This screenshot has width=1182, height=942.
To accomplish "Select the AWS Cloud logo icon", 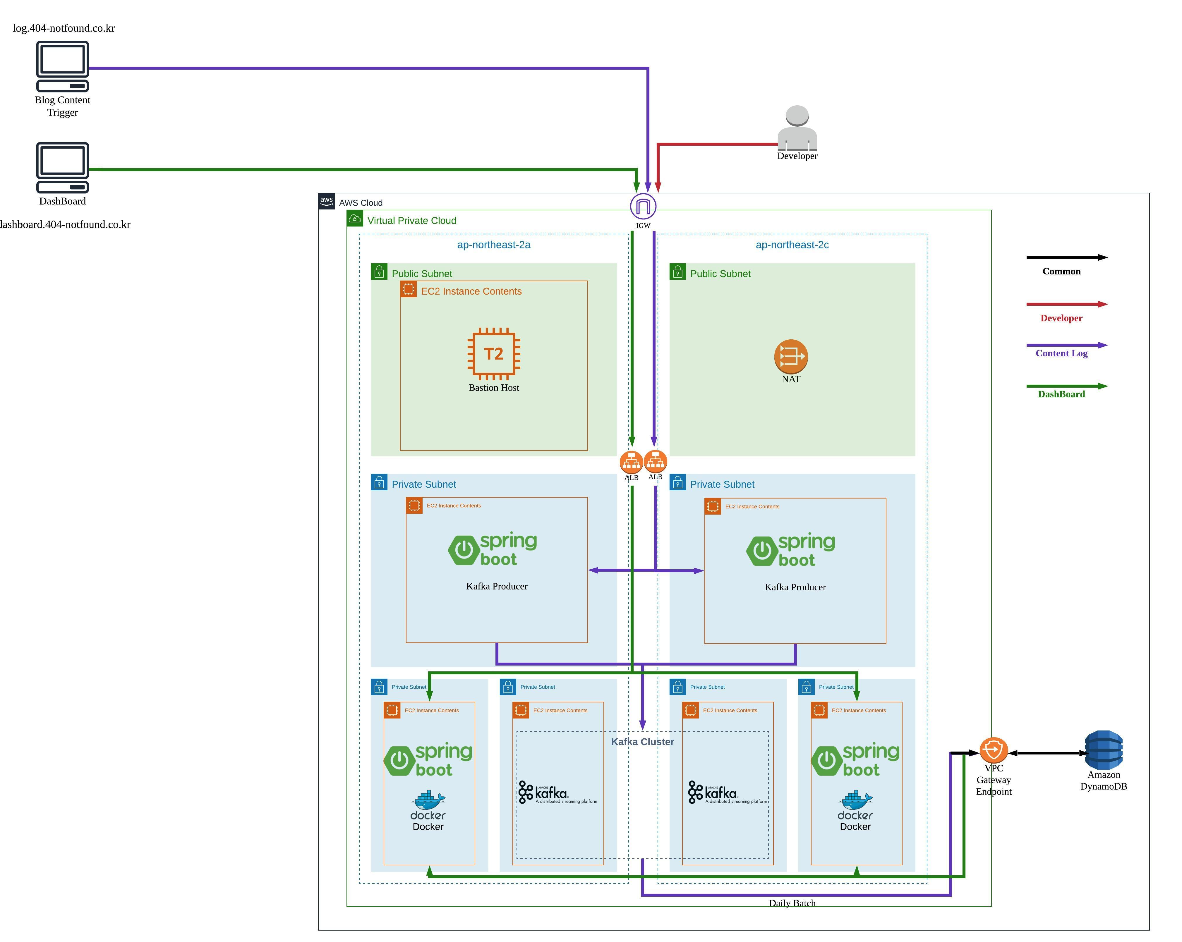I will 327,201.
